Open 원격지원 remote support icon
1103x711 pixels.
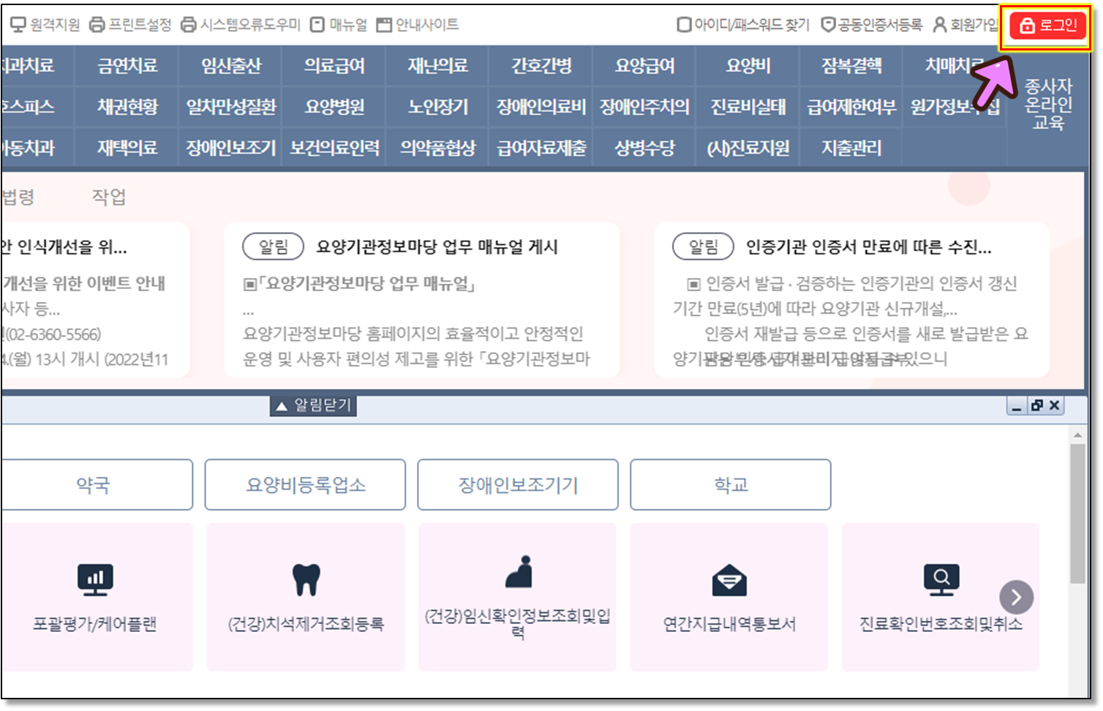(x=18, y=25)
